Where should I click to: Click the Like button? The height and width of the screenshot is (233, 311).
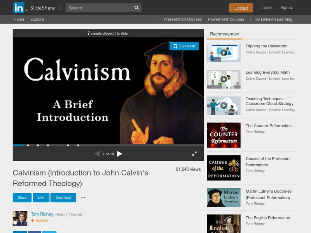click(41, 198)
